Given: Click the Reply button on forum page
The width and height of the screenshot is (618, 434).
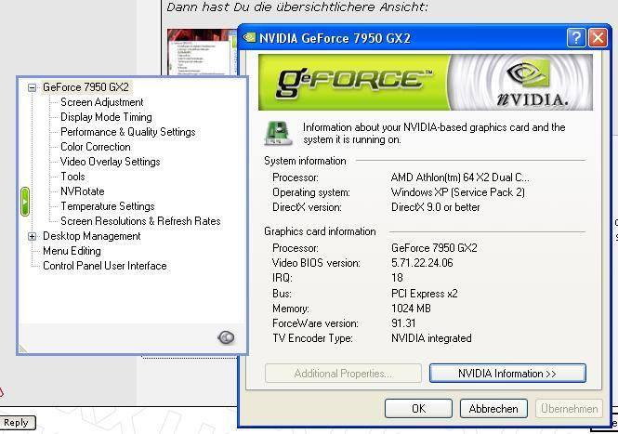Looking at the screenshot, I should [x=17, y=423].
